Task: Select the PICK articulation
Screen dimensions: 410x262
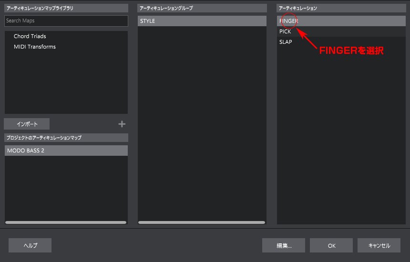Action: click(x=341, y=31)
